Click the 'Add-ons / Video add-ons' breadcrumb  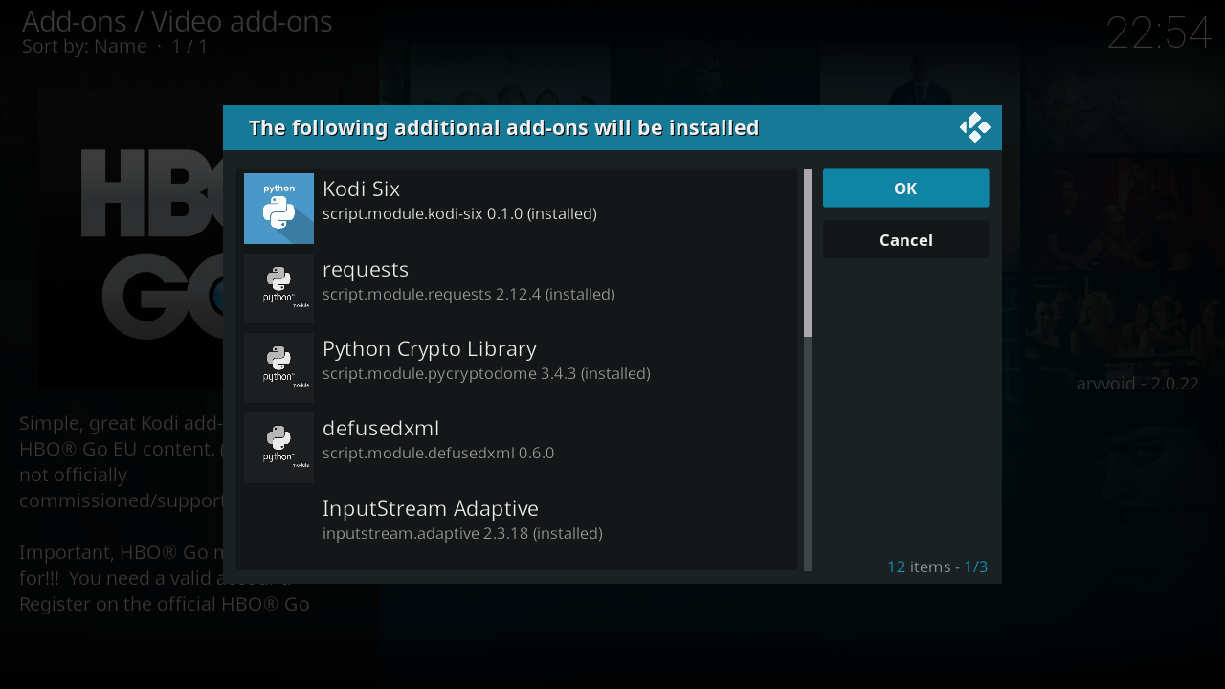[177, 21]
